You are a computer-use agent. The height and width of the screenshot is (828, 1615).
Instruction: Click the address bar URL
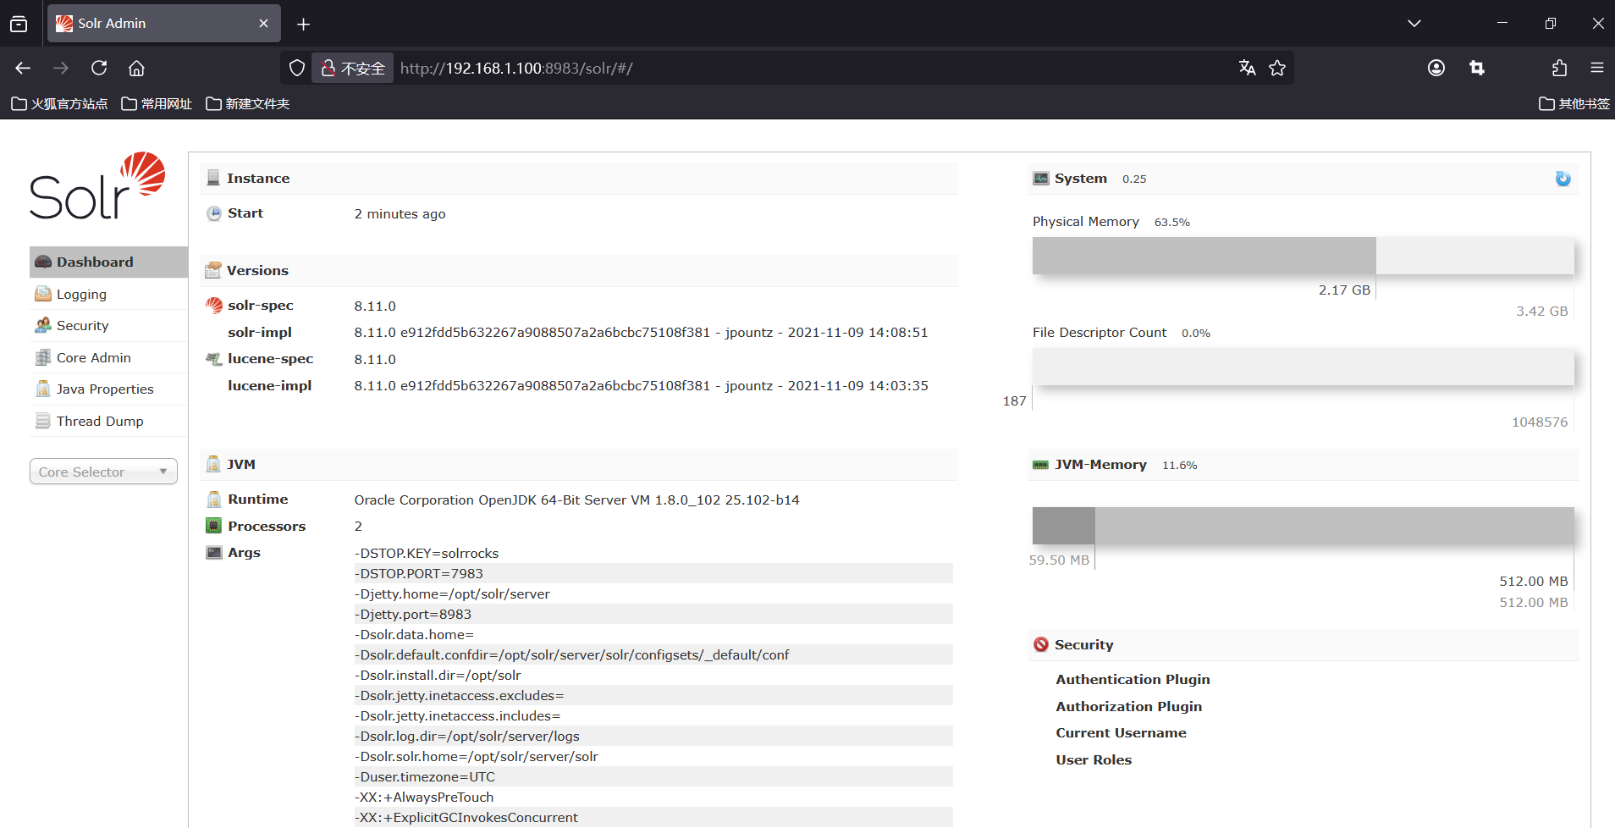[x=516, y=69]
